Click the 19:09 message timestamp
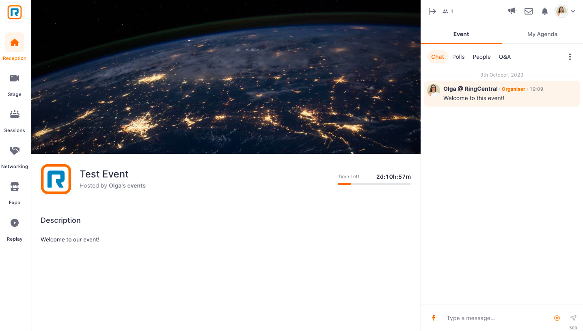583x331 pixels. 536,89
